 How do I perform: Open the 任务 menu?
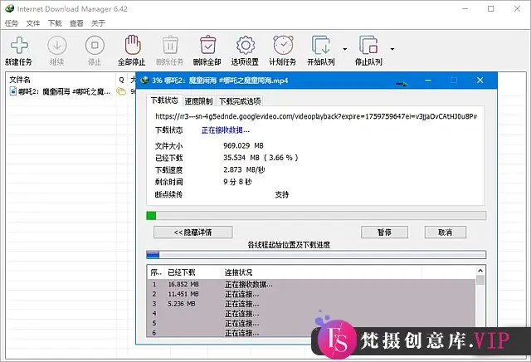click(x=11, y=23)
